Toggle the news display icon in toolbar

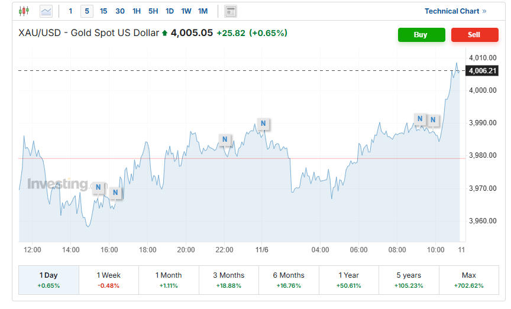click(x=231, y=11)
